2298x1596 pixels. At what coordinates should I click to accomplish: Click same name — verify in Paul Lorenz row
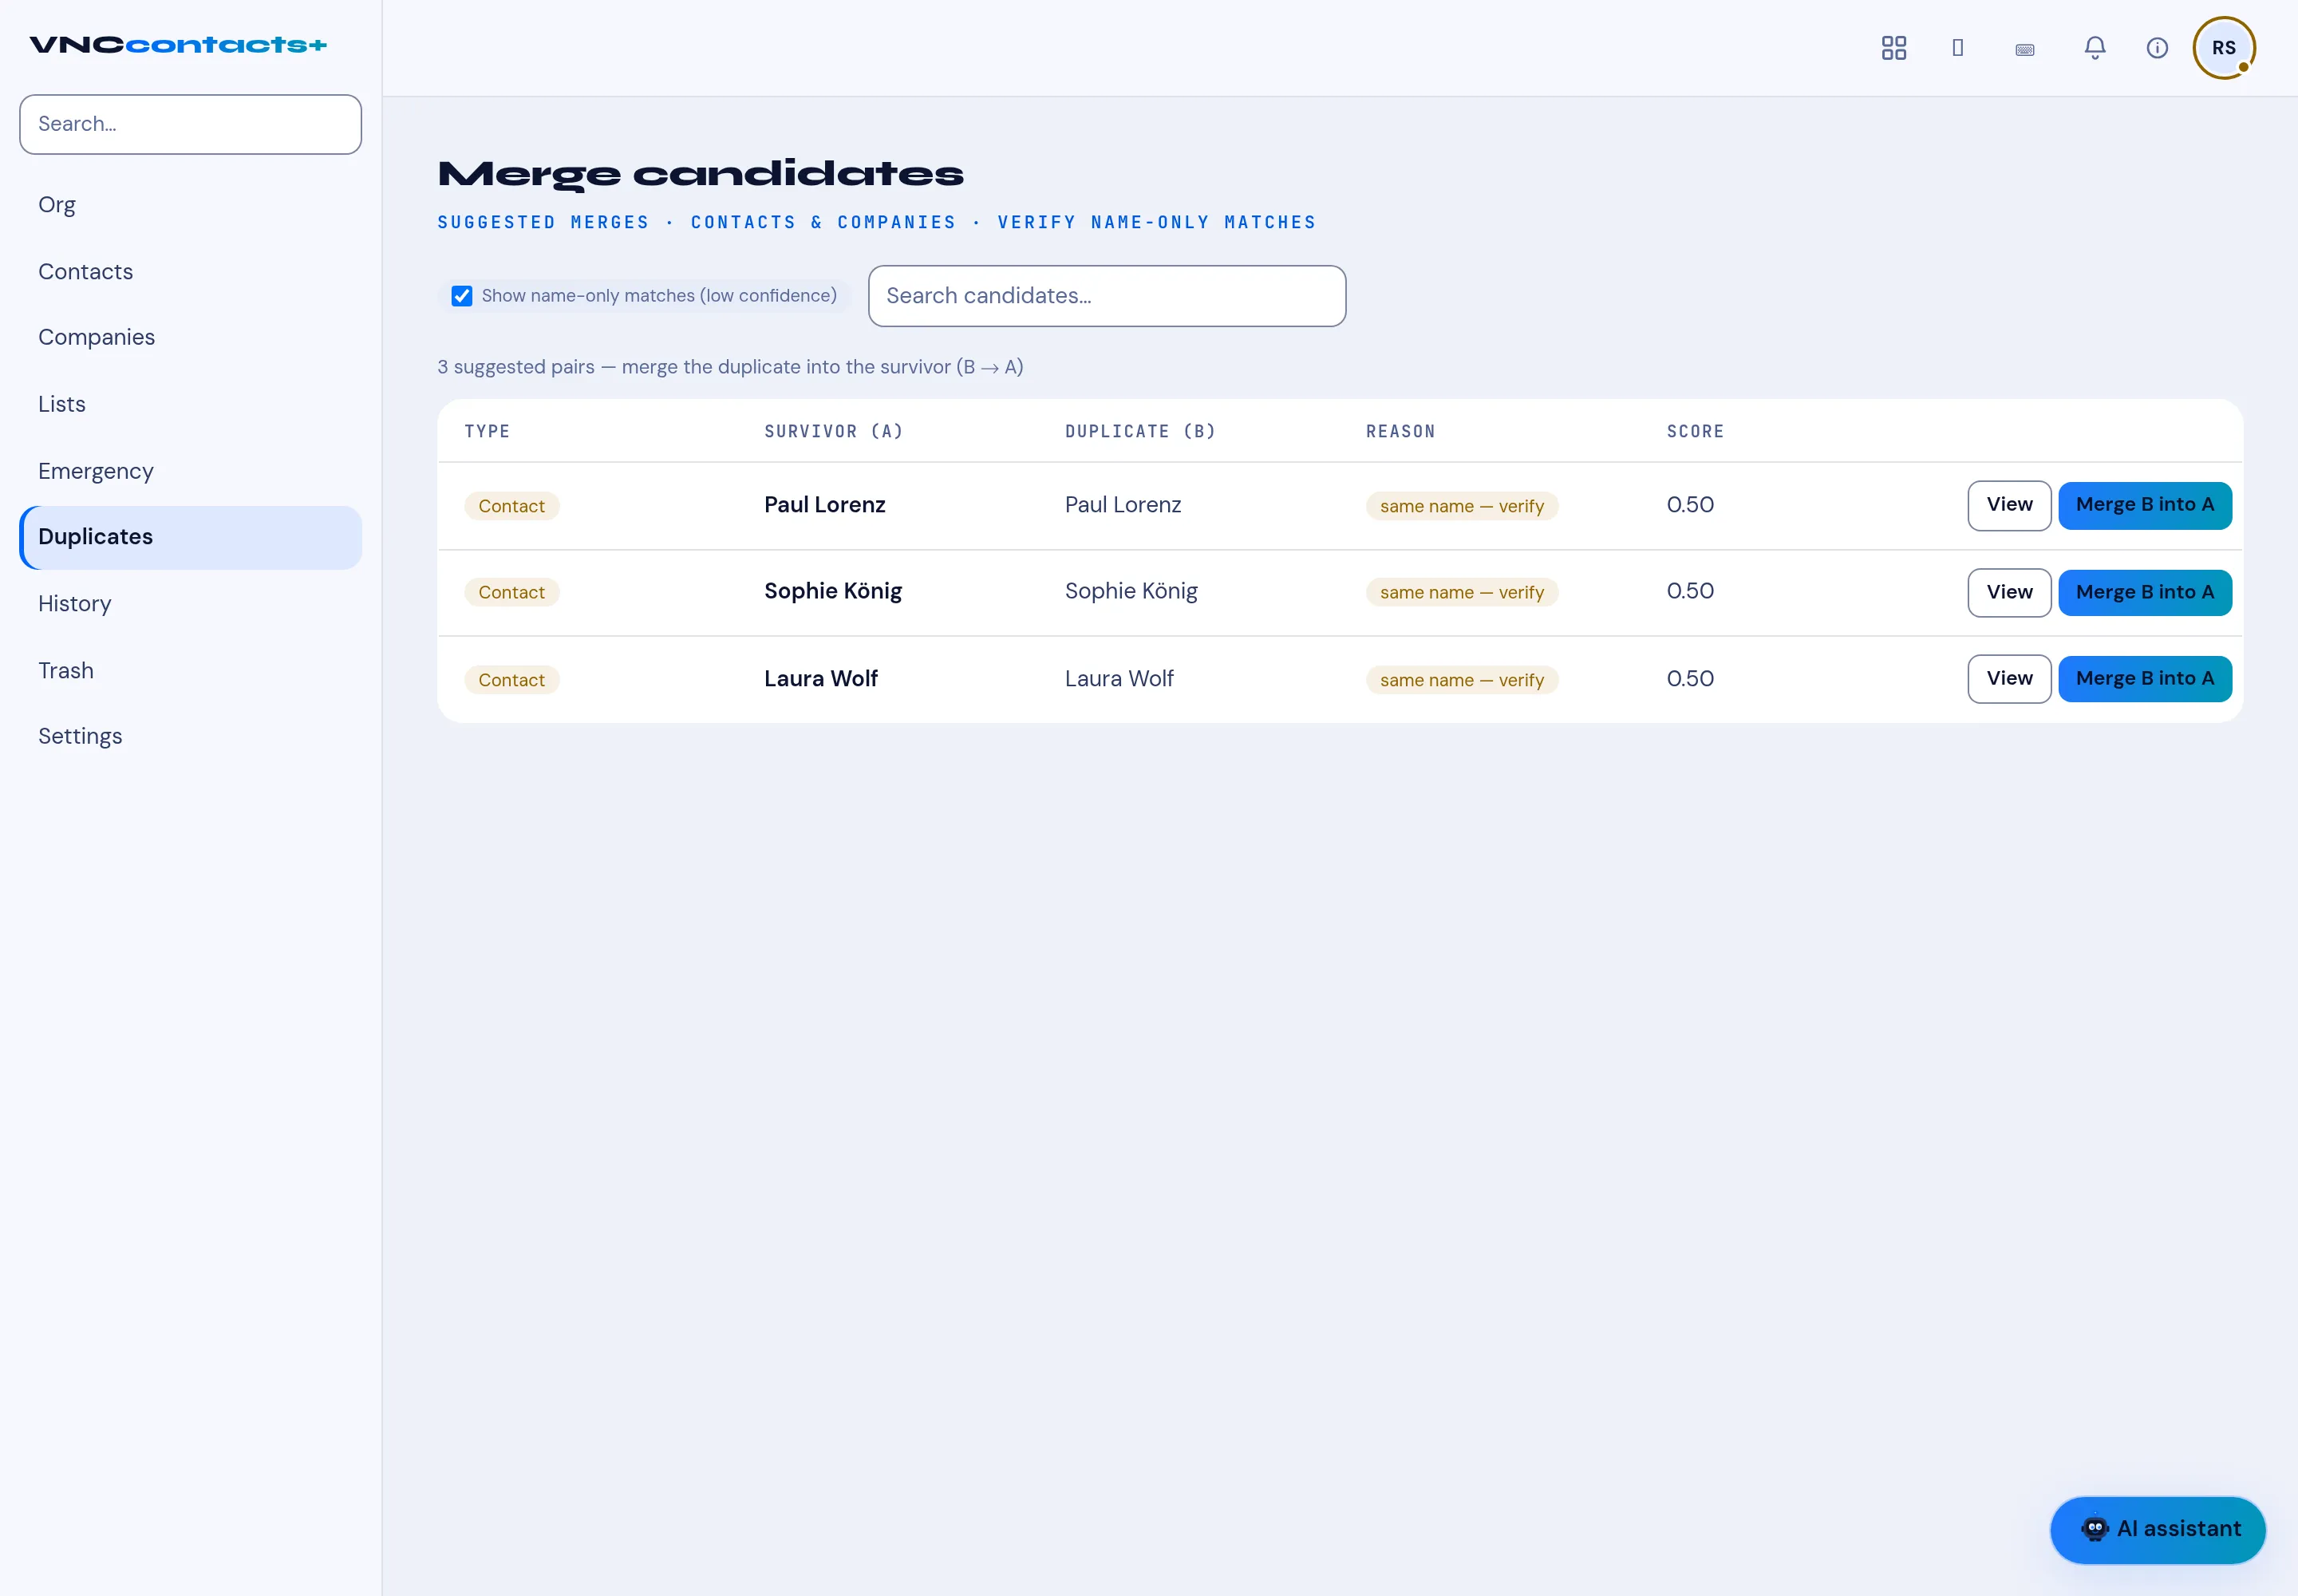pos(1461,506)
